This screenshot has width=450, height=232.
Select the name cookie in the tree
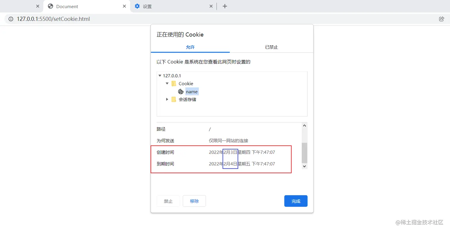coord(192,91)
